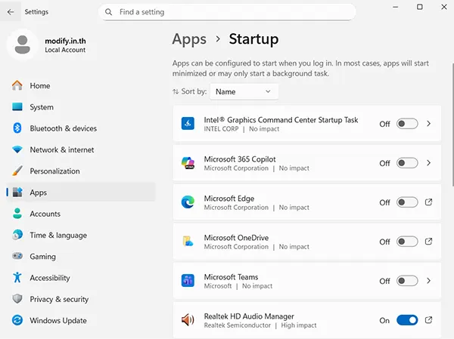Click the Privacy shield icon
Screen dimensions: 454x339
[17, 299]
